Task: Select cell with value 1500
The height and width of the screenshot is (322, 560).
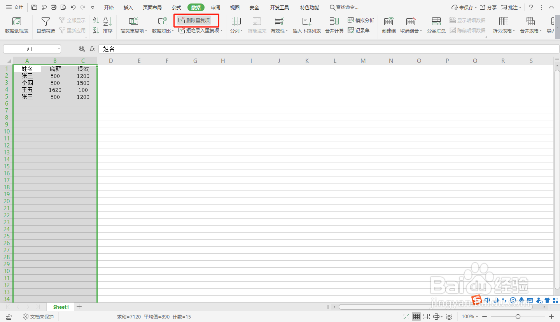Action: tap(83, 83)
